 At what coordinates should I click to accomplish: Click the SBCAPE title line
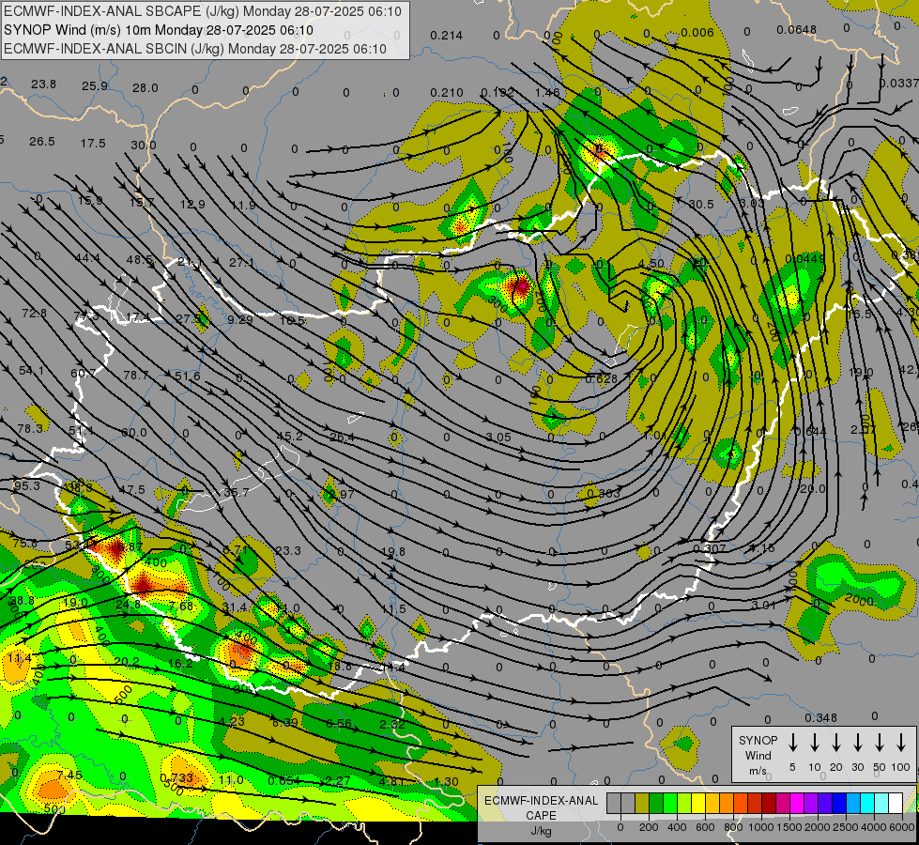[x=203, y=11]
